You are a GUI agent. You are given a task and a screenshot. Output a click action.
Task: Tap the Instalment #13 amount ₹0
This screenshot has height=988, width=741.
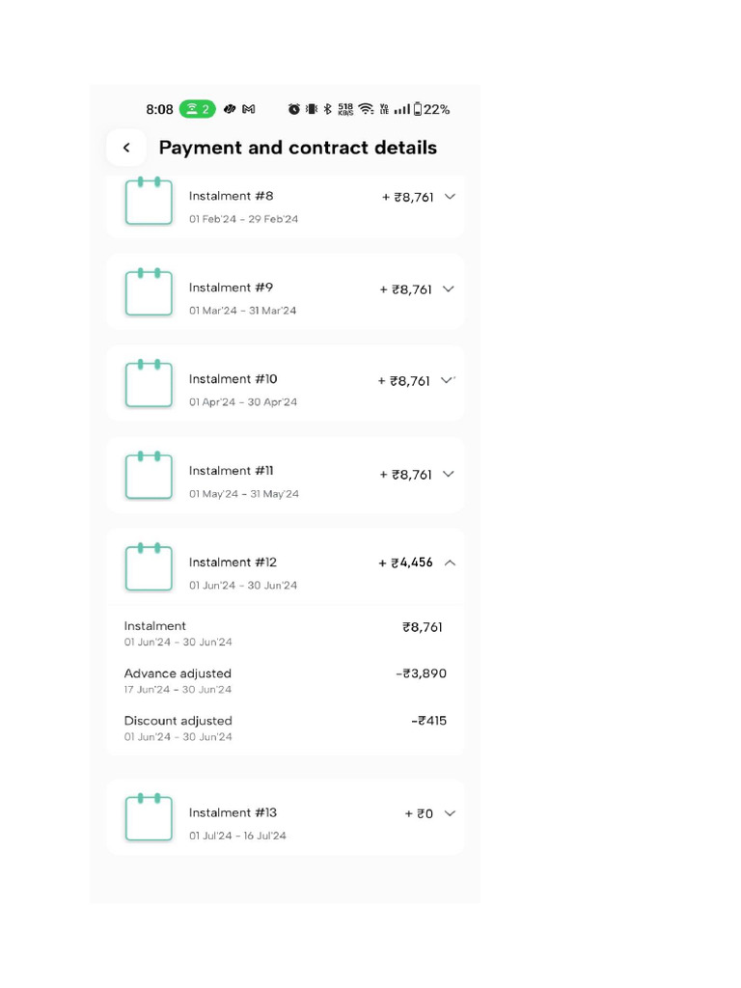click(x=419, y=814)
